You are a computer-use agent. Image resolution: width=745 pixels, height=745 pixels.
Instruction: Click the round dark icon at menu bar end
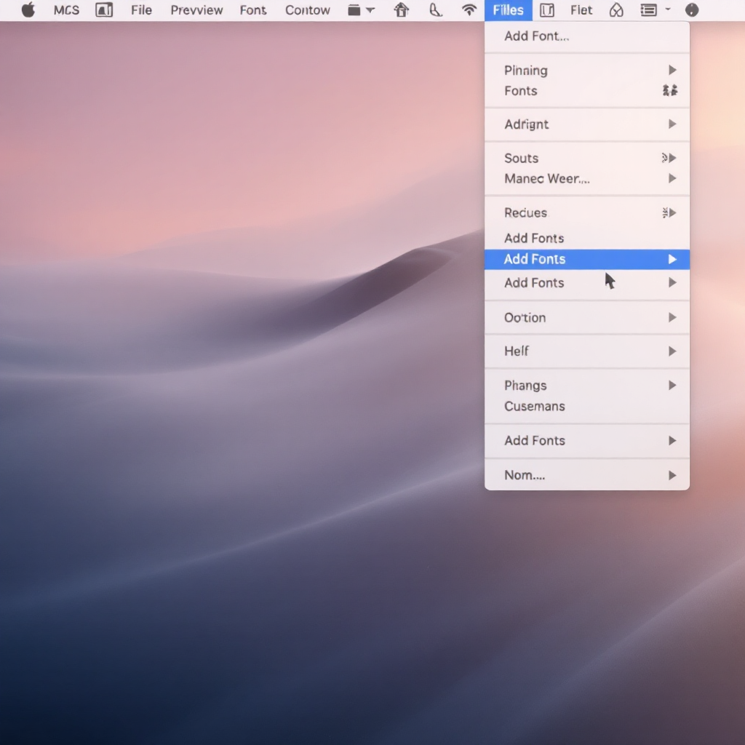point(692,10)
